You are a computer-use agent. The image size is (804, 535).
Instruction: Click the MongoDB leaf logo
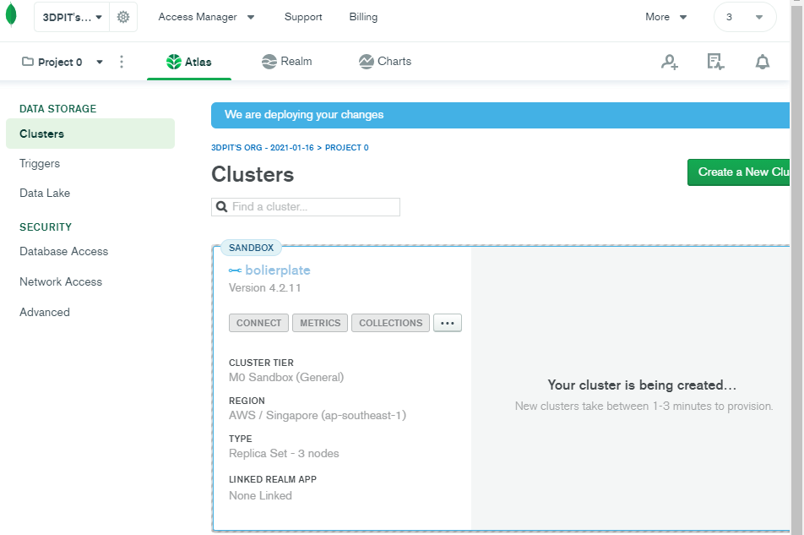click(11, 15)
